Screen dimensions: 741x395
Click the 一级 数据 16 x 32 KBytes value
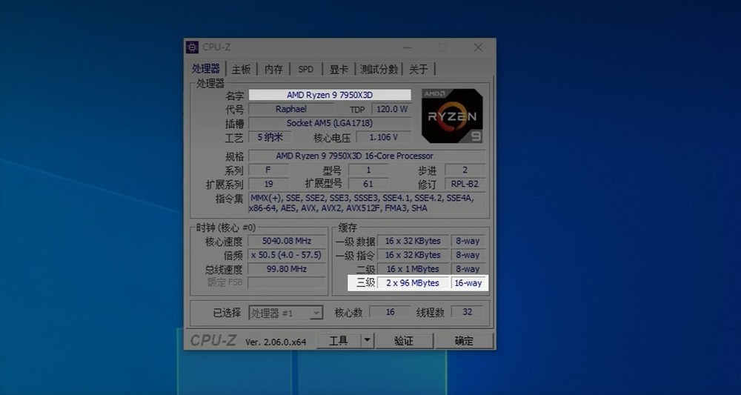click(x=413, y=241)
